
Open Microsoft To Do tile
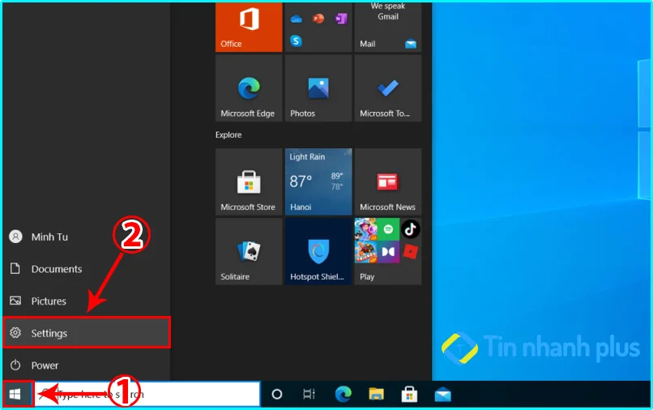click(388, 88)
